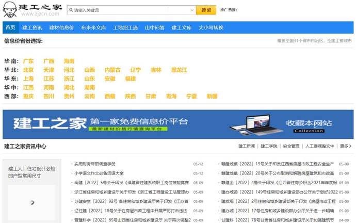The height and width of the screenshot is (223, 356).
Task: Open news item 闽建〔2022〕5号
Action: (x=132, y=183)
